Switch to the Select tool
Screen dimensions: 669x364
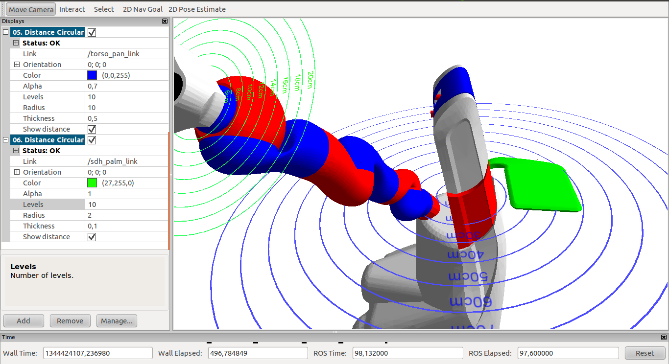pos(104,9)
